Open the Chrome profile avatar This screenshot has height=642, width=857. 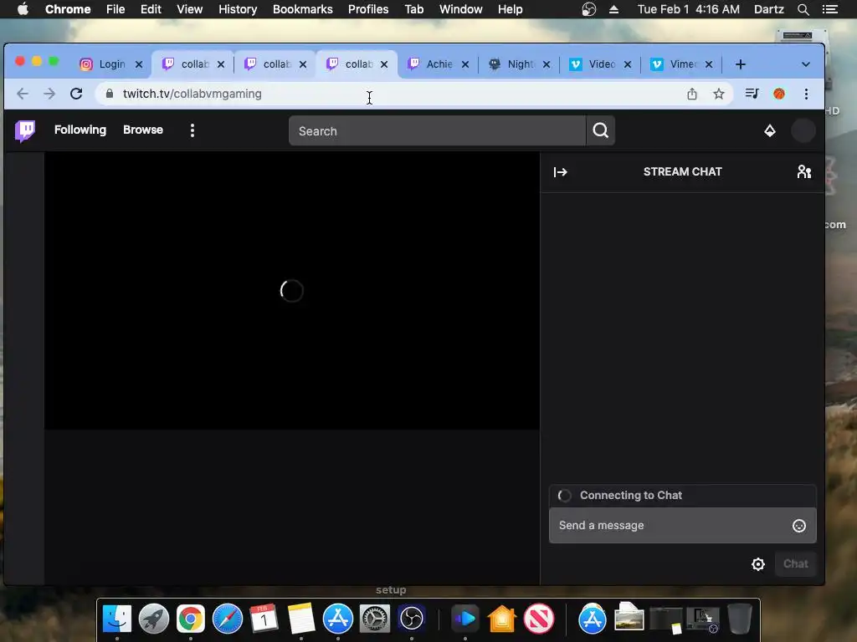[779, 94]
